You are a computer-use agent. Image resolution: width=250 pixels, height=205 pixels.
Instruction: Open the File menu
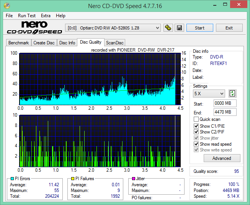click(9, 16)
